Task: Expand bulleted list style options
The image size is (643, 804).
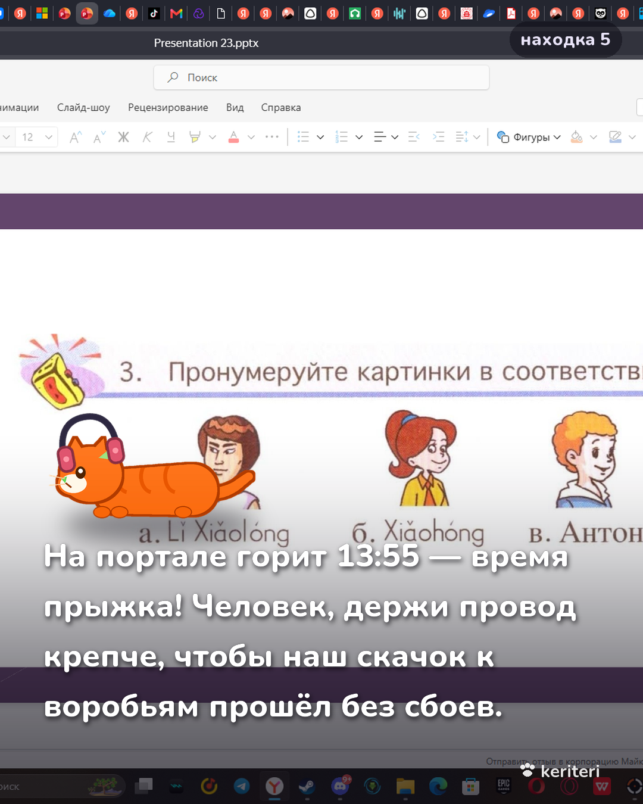Action: (320, 137)
